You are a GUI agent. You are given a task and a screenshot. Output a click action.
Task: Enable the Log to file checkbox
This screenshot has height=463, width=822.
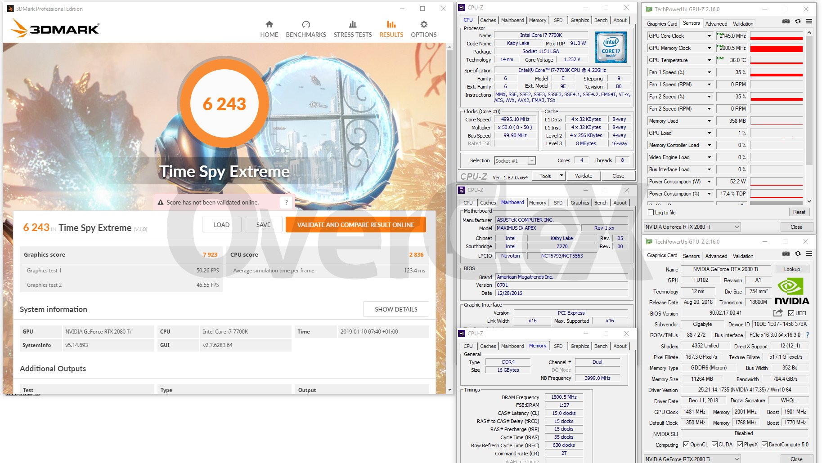pyautogui.click(x=651, y=213)
